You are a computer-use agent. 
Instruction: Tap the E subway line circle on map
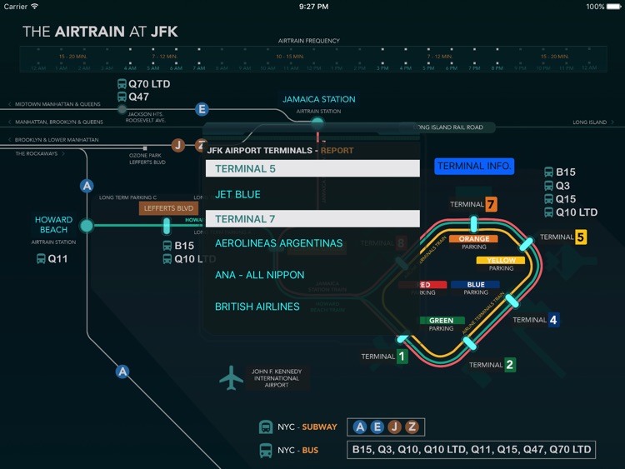click(202, 109)
